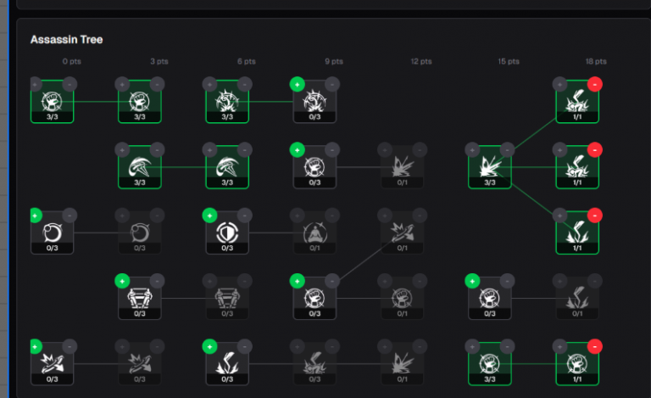Add a point to the bottom-row 6 pts lightning skill
Image resolution: width=651 pixels, height=398 pixels.
tap(209, 346)
